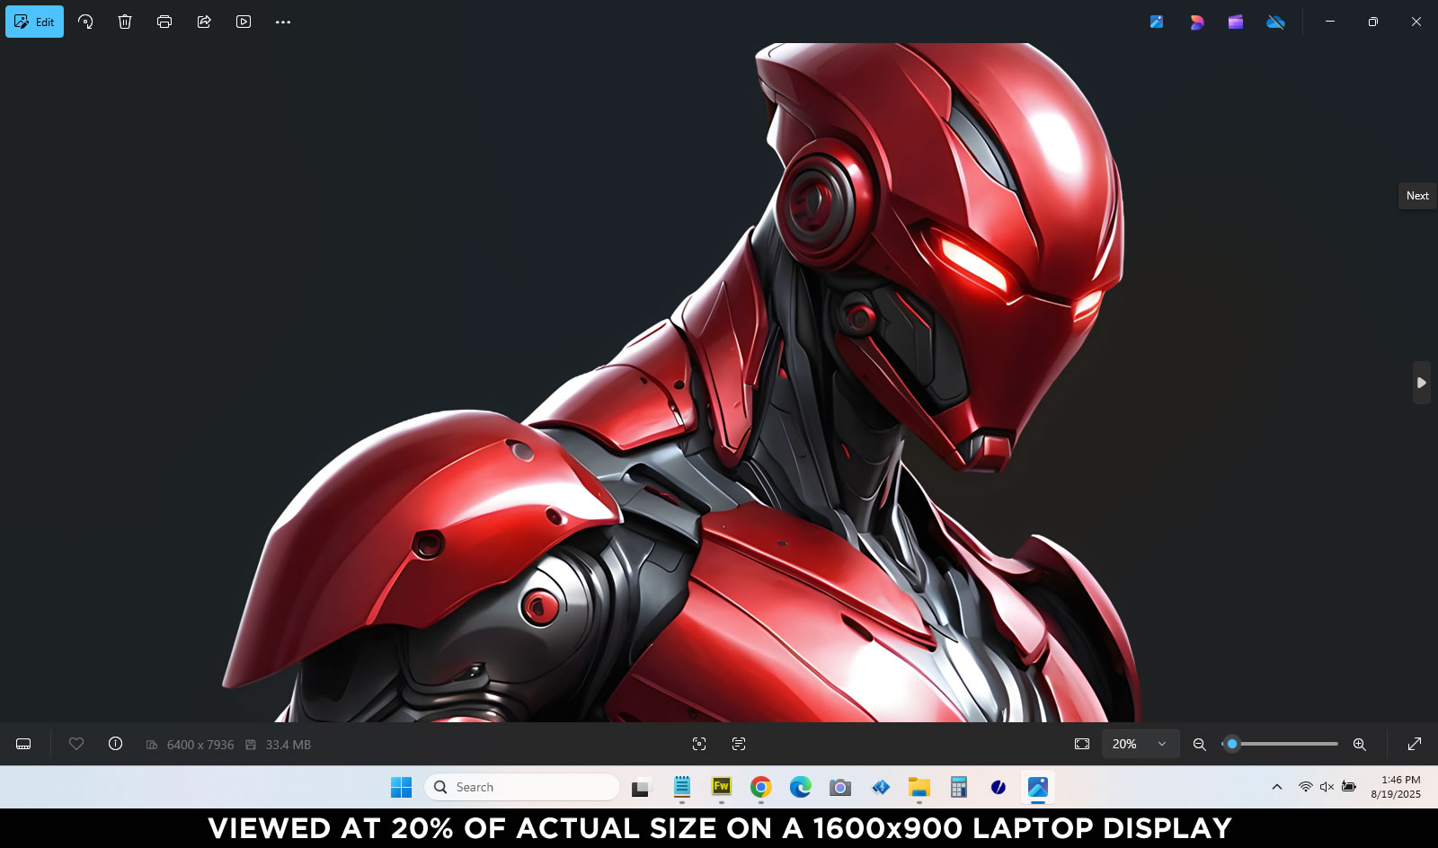Viewport: 1438px width, 848px height.
Task: Click the zoom in magnifier
Action: click(x=1359, y=744)
